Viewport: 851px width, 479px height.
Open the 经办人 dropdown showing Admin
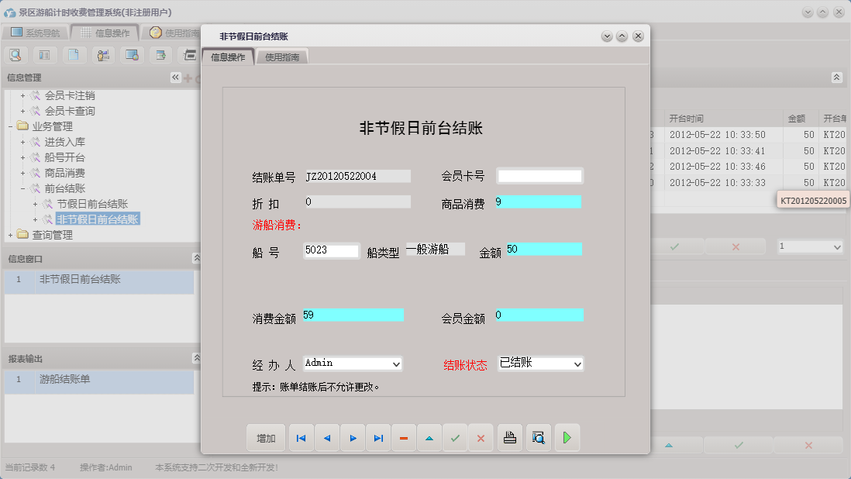click(x=353, y=364)
